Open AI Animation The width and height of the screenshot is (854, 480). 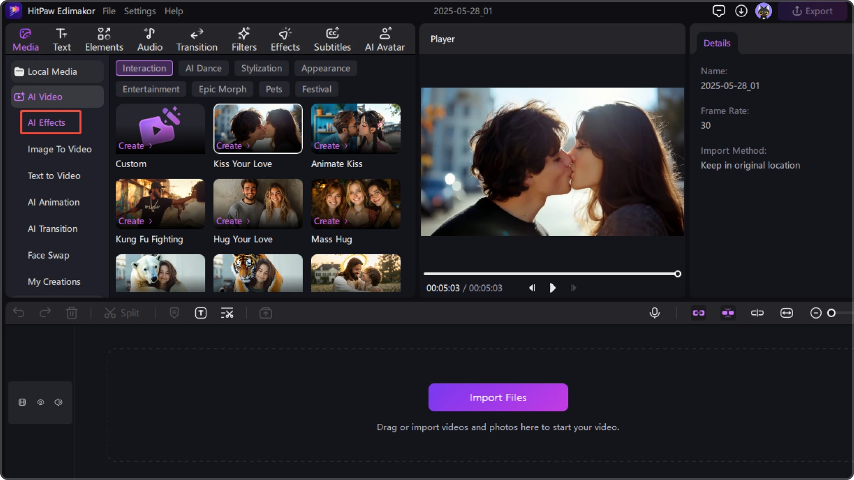tap(53, 202)
